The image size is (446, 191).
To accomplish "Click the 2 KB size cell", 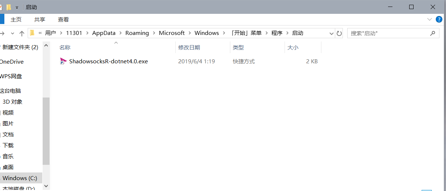I will (312, 61).
